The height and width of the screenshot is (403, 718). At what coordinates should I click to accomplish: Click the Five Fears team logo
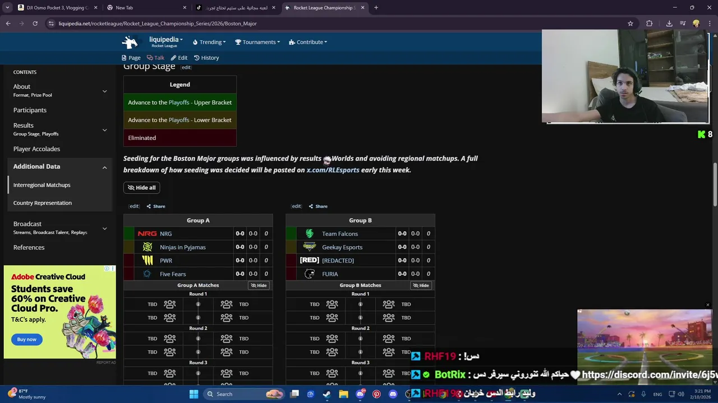[x=147, y=274]
